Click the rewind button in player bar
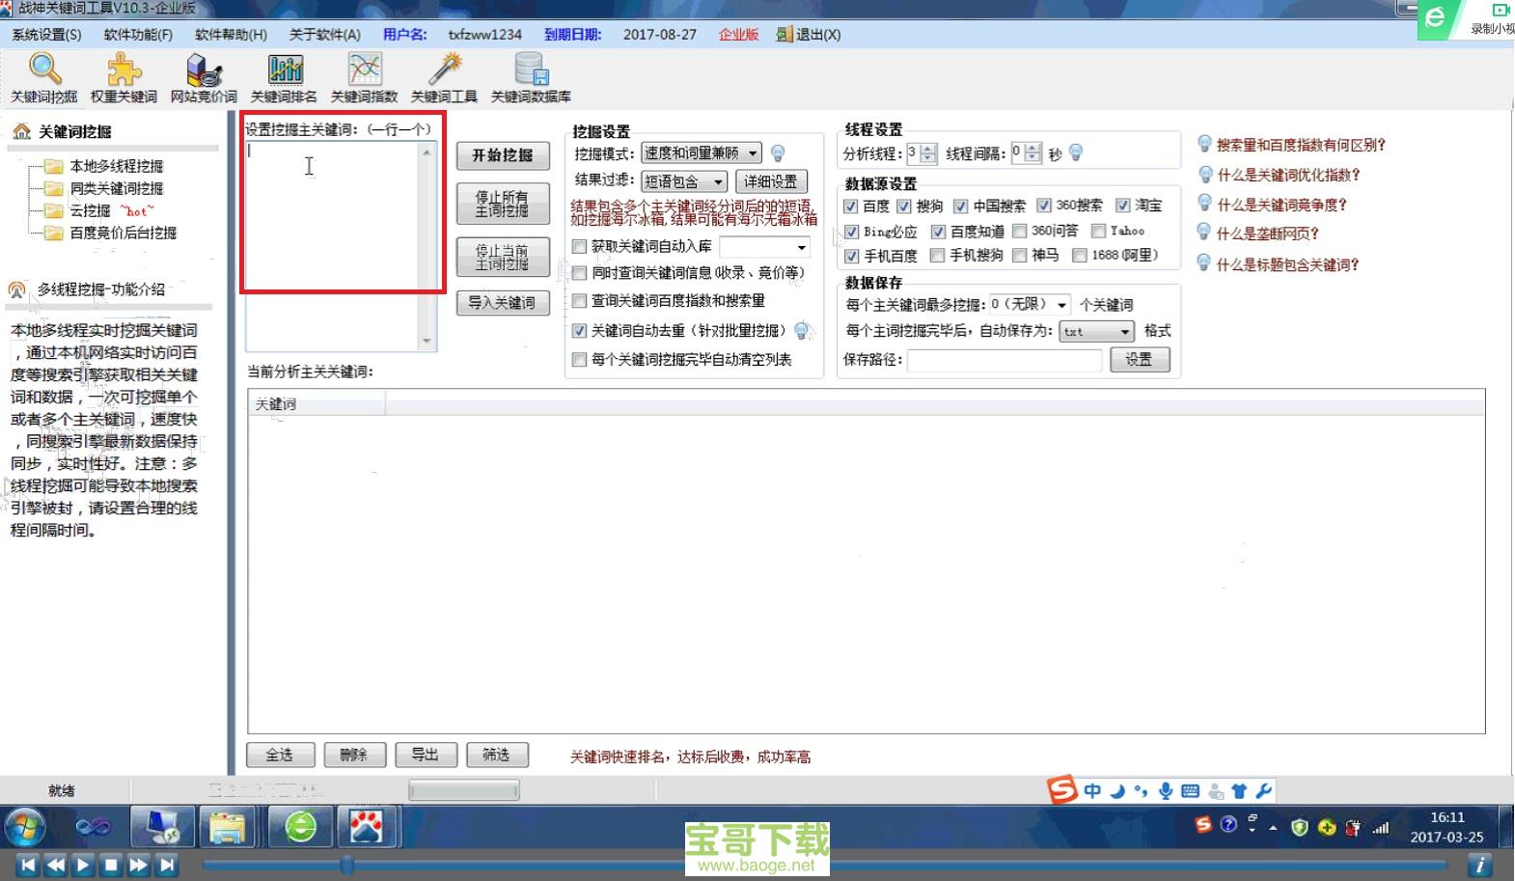Screen dimensions: 1515x881 click(56, 866)
